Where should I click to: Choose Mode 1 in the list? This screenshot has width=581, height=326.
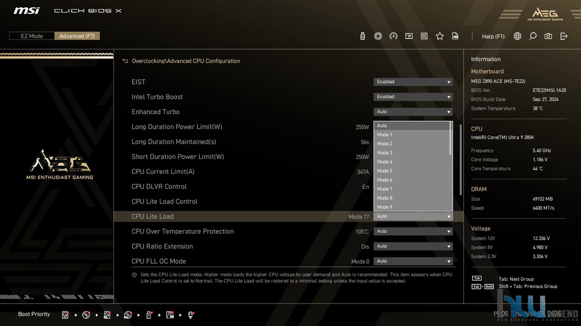point(411,135)
